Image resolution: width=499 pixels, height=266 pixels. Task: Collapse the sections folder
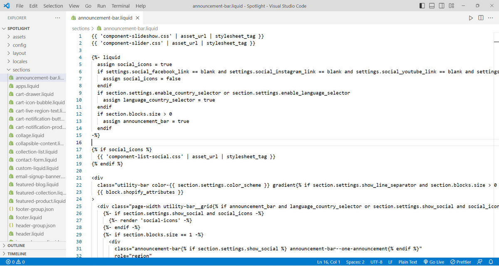pos(21,70)
